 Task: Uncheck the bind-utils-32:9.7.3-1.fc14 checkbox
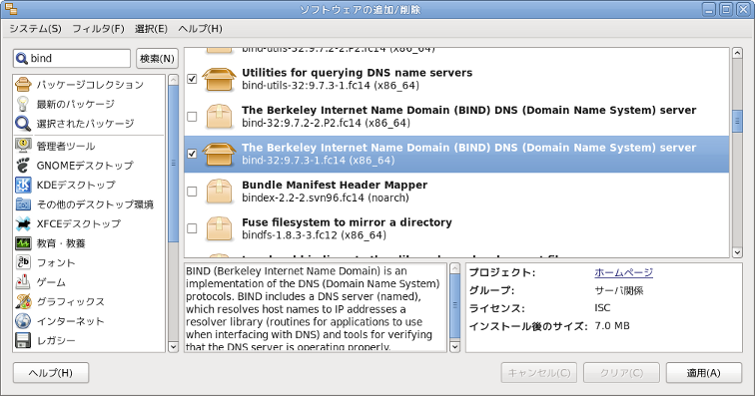tap(192, 79)
